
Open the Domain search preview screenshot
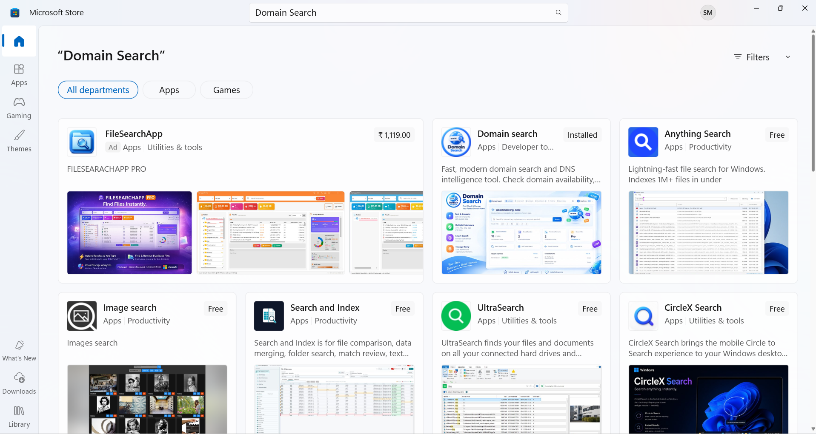(521, 233)
